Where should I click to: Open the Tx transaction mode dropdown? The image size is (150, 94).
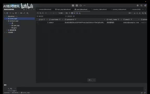click(61, 13)
